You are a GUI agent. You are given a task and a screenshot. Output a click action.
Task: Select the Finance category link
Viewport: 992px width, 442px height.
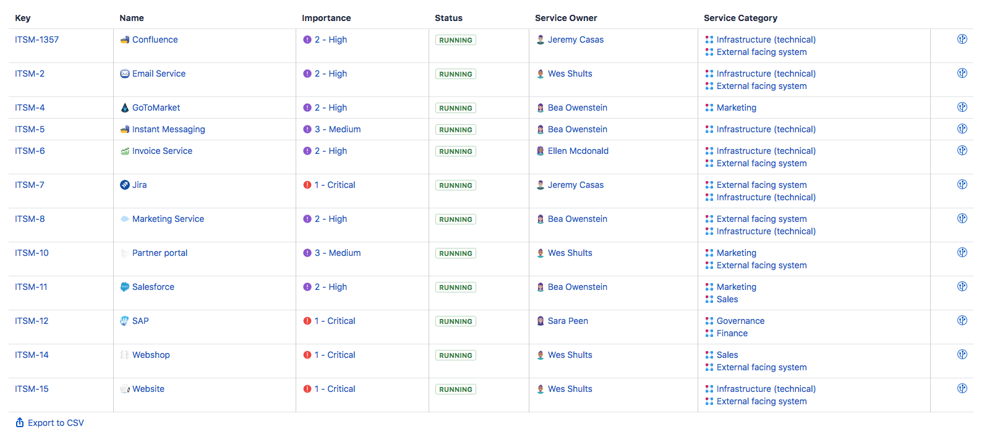(732, 333)
